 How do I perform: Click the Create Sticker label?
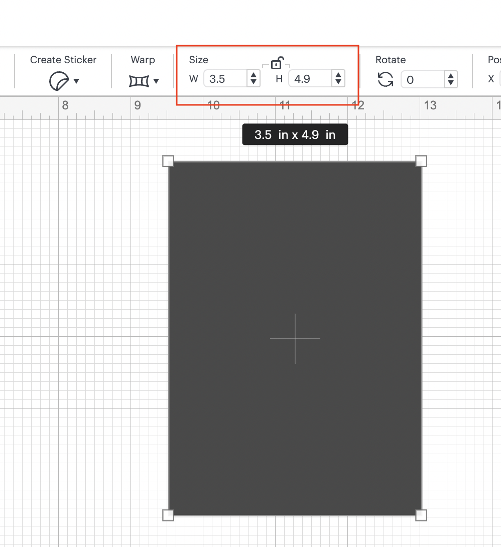(x=63, y=60)
